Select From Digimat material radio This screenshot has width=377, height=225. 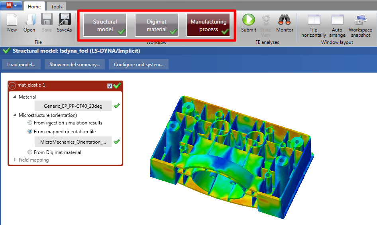point(30,152)
